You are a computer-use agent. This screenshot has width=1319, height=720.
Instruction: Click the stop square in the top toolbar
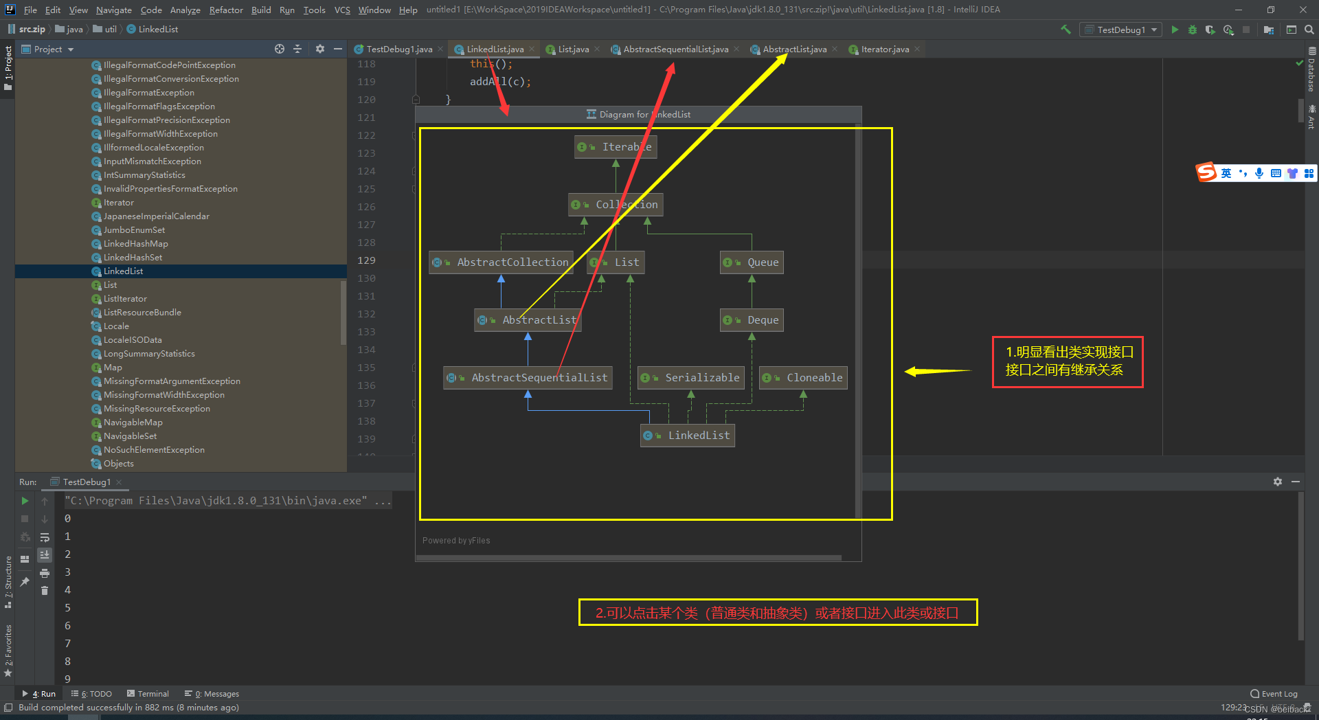1246,30
